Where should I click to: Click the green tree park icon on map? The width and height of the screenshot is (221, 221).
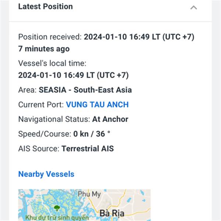(57, 208)
